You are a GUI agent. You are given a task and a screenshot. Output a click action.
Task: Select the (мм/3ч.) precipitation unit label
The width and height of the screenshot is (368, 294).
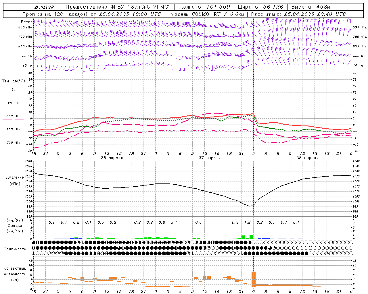click(x=15, y=220)
